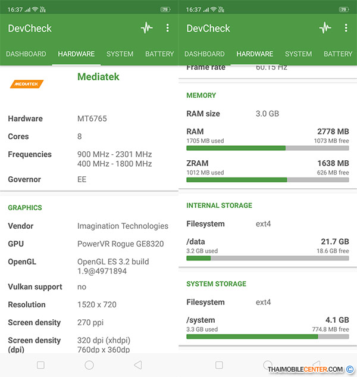The width and height of the screenshot is (357, 377).
Task: Click the RAM usage progress bar
Action: point(267,148)
